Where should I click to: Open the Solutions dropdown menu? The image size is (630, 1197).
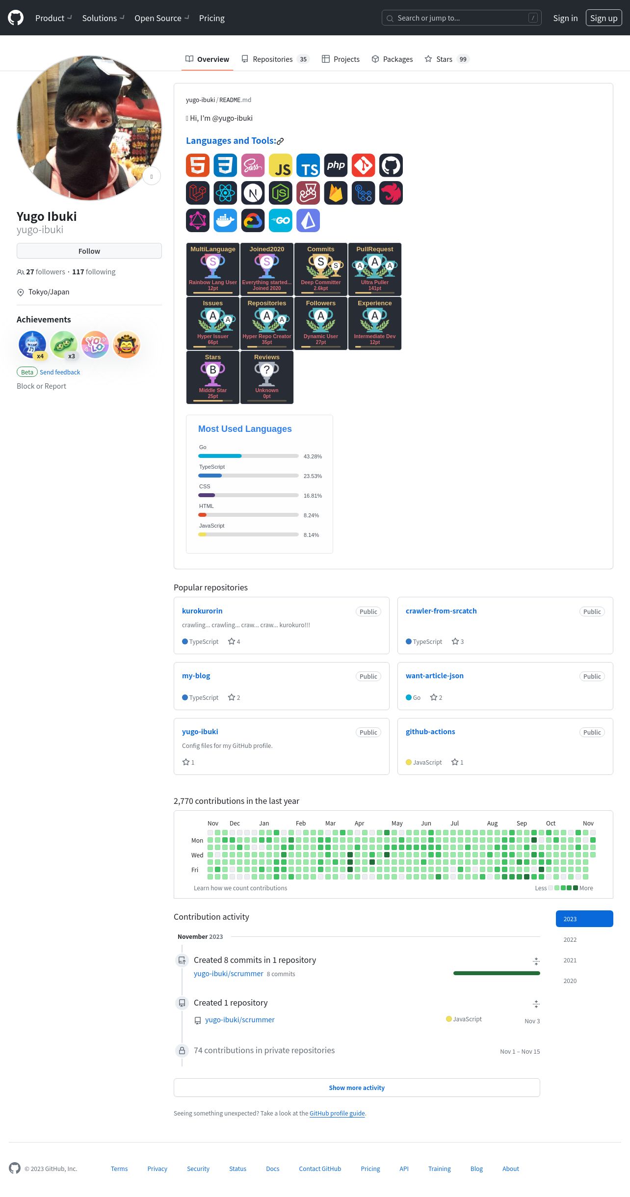pos(104,18)
